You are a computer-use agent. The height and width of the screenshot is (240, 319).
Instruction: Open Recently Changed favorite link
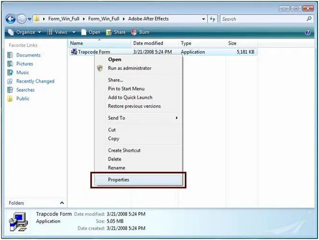35,81
